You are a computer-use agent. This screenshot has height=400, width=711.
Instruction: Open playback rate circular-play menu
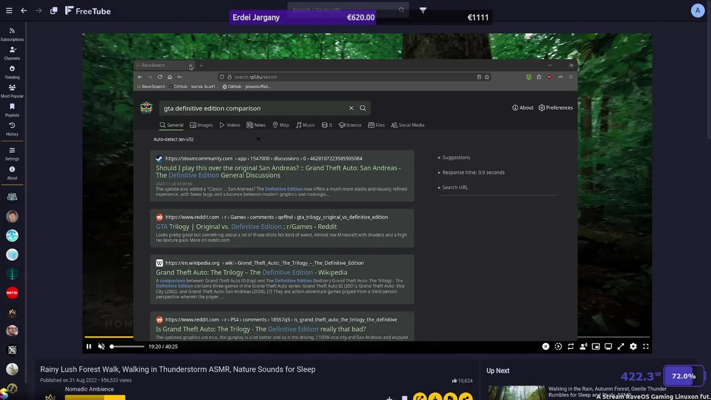click(x=558, y=347)
